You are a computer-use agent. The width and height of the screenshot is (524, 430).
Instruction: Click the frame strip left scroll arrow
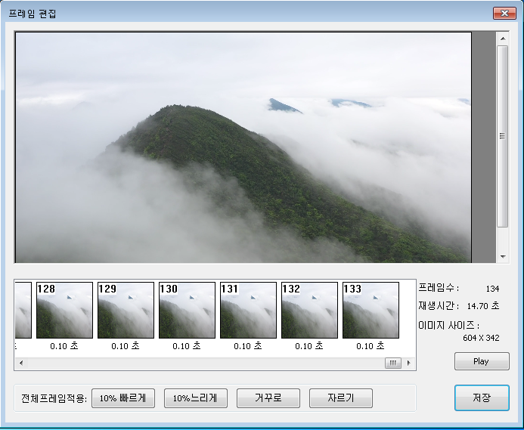point(21,363)
